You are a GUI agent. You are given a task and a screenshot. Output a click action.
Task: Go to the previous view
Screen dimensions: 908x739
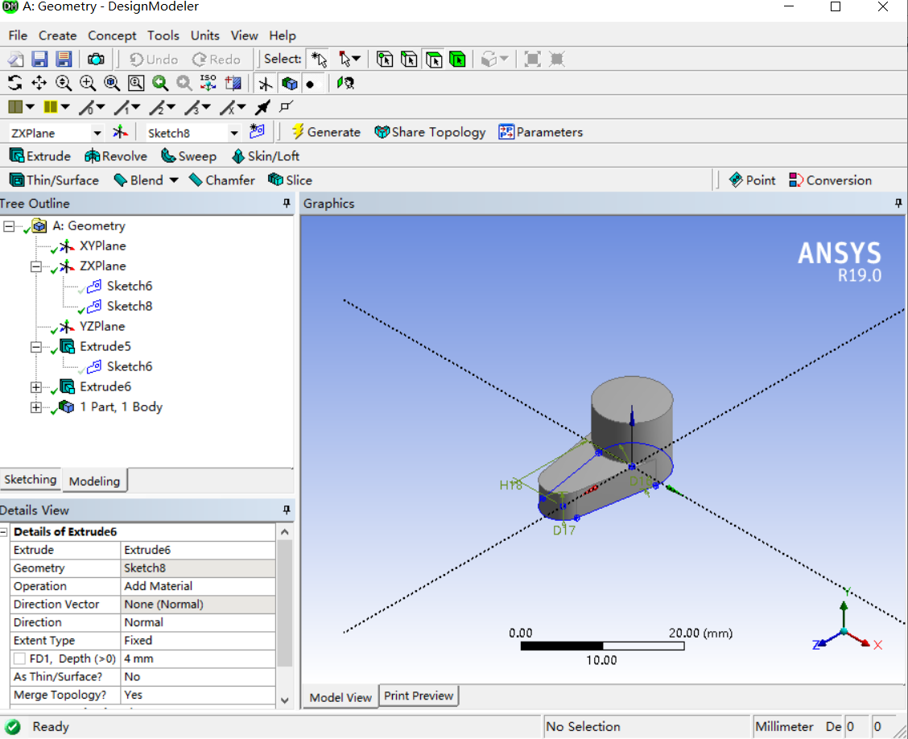pyautogui.click(x=160, y=84)
